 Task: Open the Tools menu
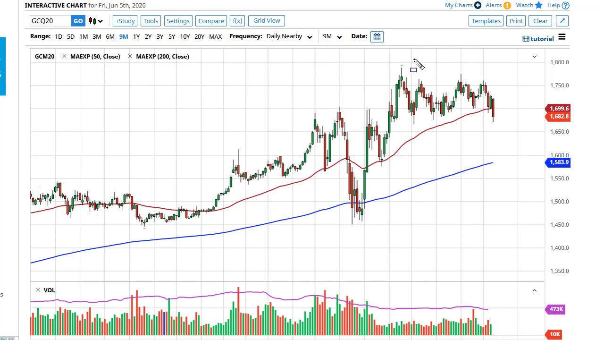coord(151,21)
